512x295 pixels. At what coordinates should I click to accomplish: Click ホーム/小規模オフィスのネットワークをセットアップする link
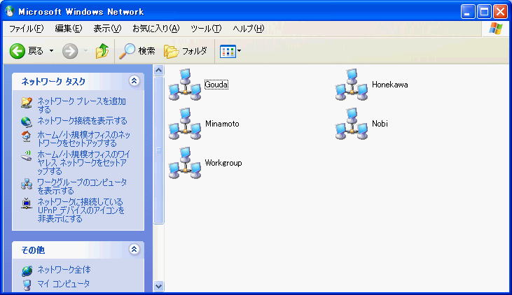click(x=83, y=139)
